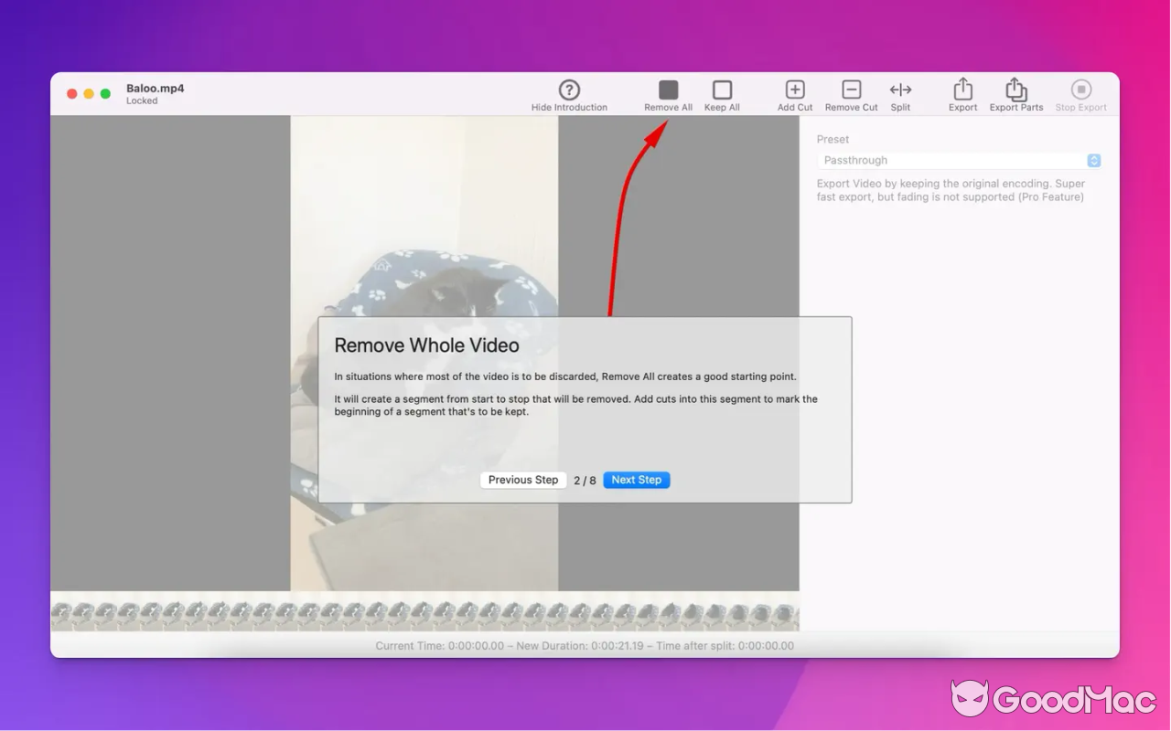
Task: Select the Split tool icon
Action: coord(900,90)
